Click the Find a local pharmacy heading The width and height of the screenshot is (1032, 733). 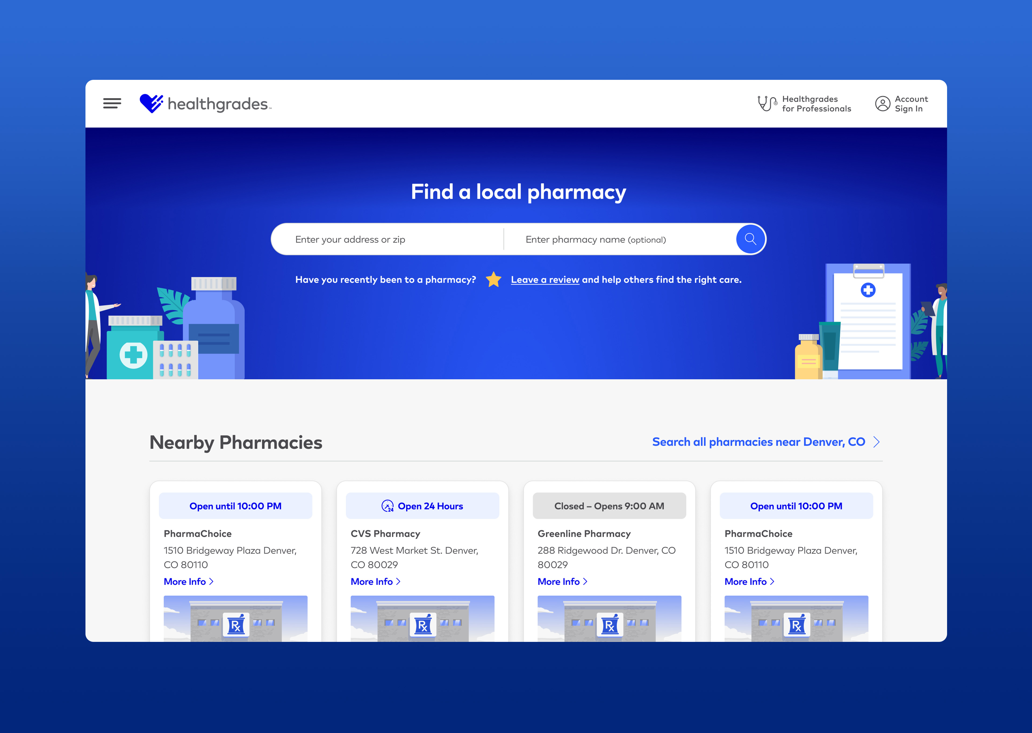(x=518, y=192)
